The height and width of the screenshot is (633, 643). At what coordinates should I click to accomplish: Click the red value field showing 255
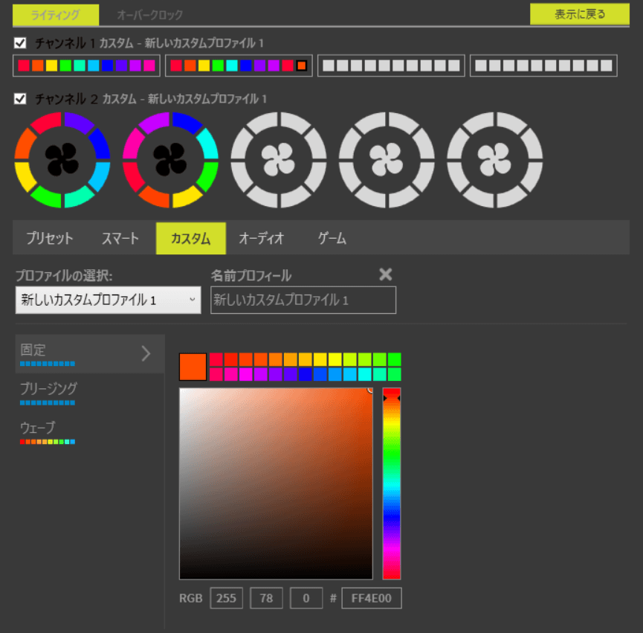click(x=227, y=598)
